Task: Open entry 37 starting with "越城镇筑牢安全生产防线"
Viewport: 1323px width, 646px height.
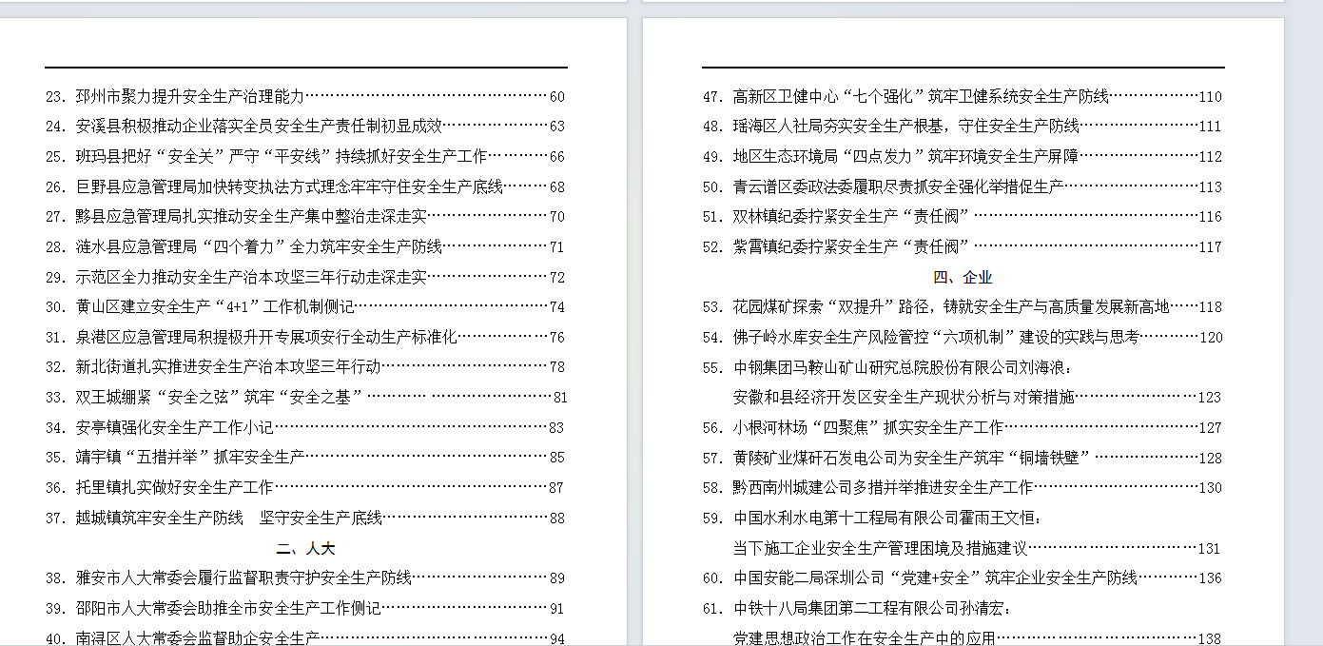Action: click(305, 518)
